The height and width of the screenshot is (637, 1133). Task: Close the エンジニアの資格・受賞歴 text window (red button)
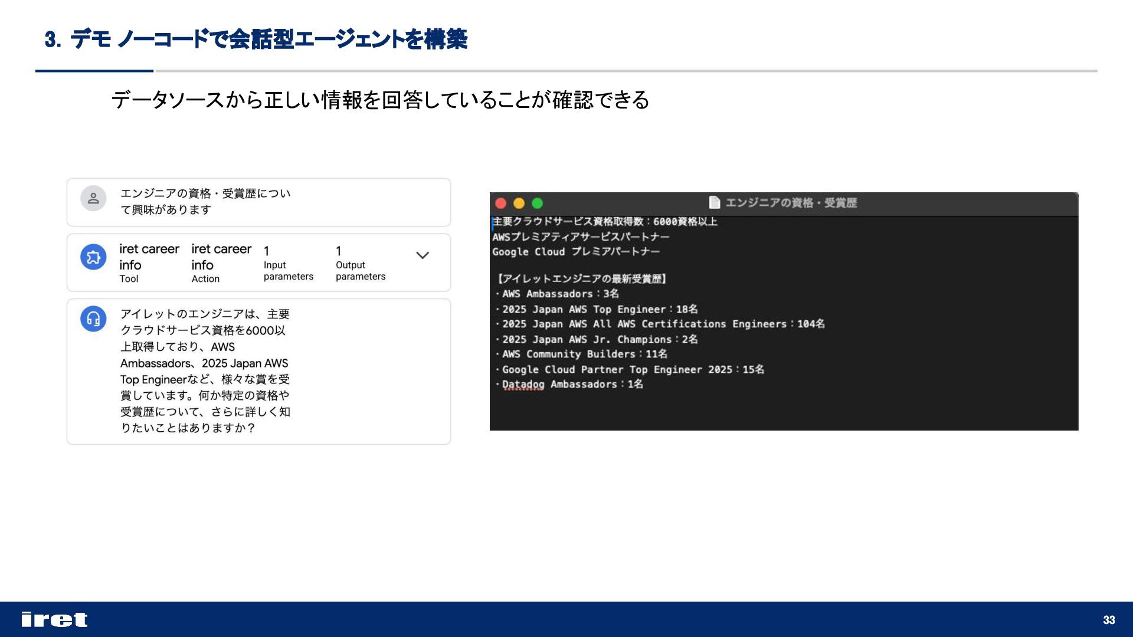click(500, 203)
